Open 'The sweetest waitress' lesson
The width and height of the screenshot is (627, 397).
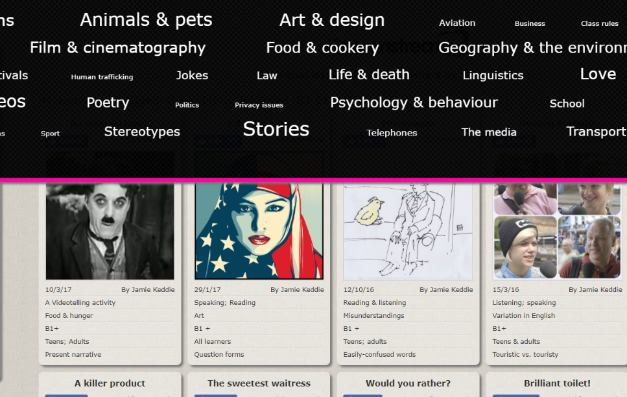click(259, 383)
